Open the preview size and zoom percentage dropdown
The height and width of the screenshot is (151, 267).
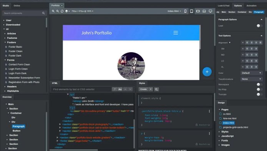pyautogui.click(x=82, y=11)
